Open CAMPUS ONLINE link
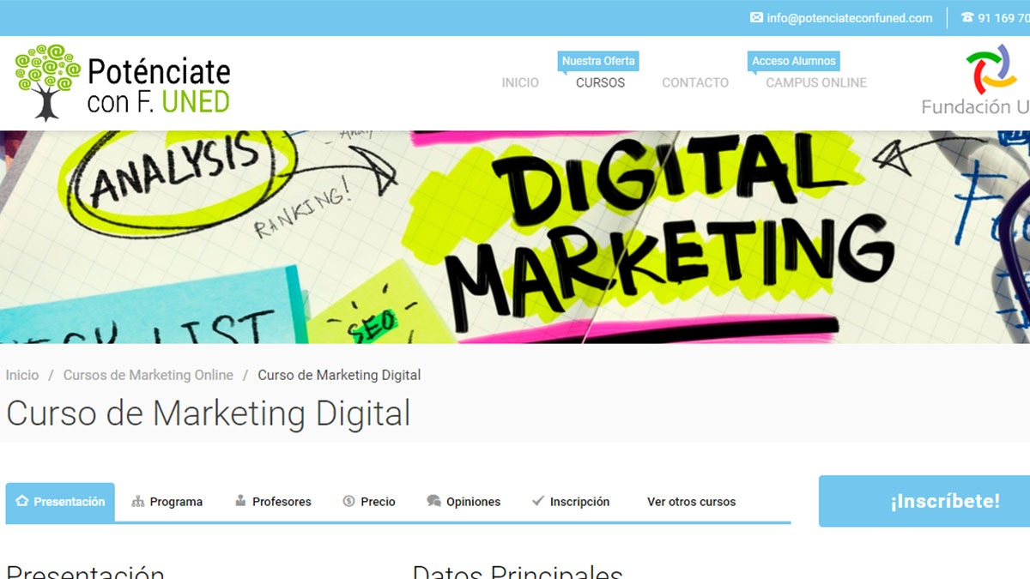 pos(816,82)
